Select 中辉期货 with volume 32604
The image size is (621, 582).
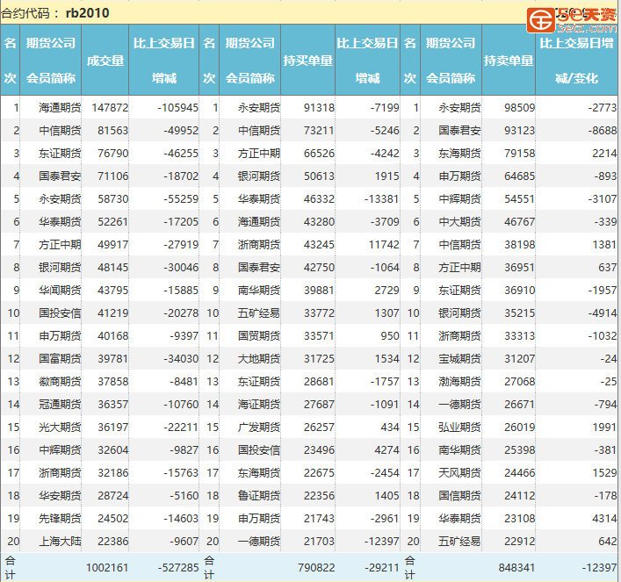pos(60,450)
